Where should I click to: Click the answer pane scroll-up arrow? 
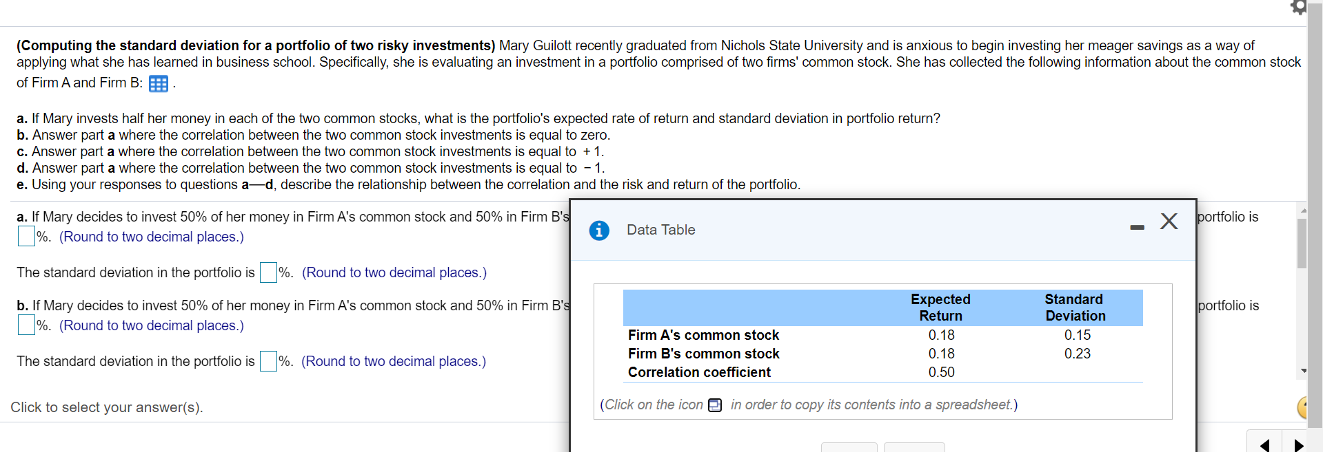(1303, 210)
